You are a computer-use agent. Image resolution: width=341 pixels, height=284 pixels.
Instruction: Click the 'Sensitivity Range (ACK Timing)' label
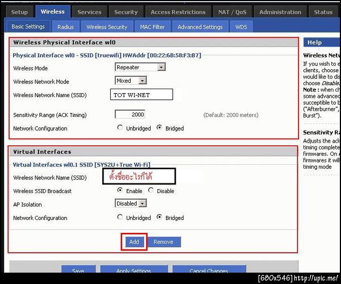point(50,115)
